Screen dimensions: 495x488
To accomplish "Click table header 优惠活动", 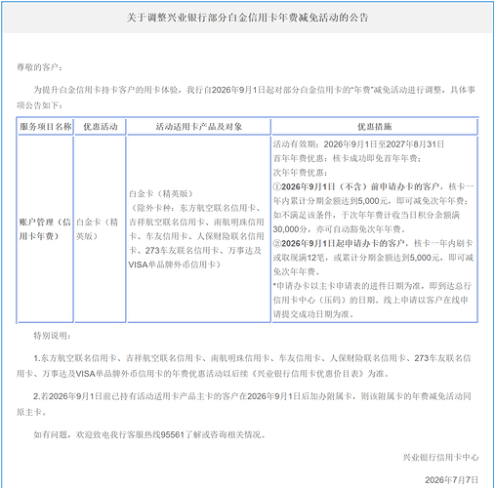I will [101, 127].
